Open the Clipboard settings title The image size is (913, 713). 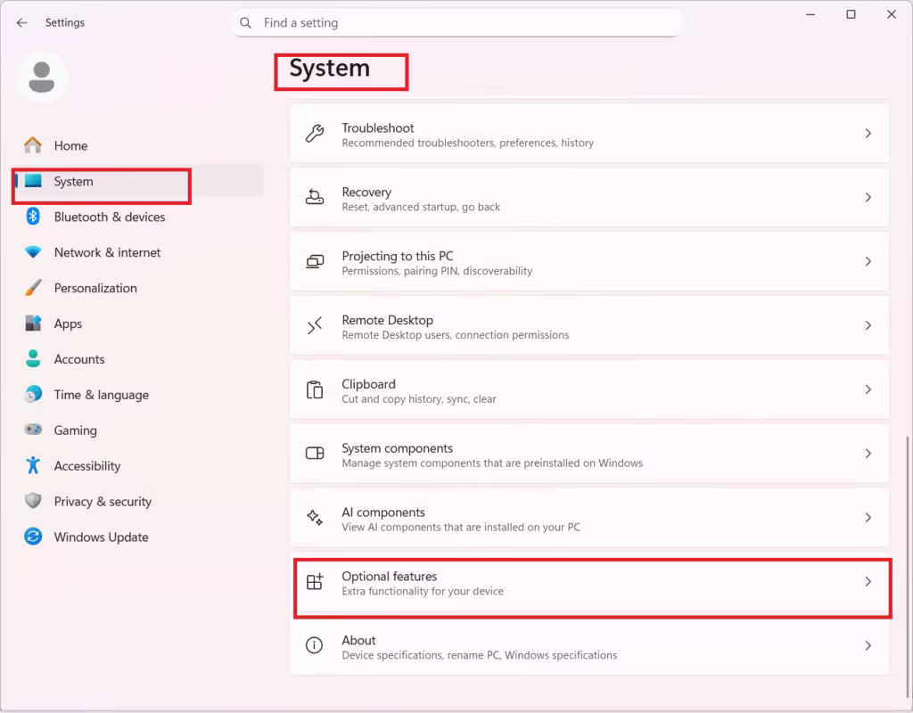point(368,384)
